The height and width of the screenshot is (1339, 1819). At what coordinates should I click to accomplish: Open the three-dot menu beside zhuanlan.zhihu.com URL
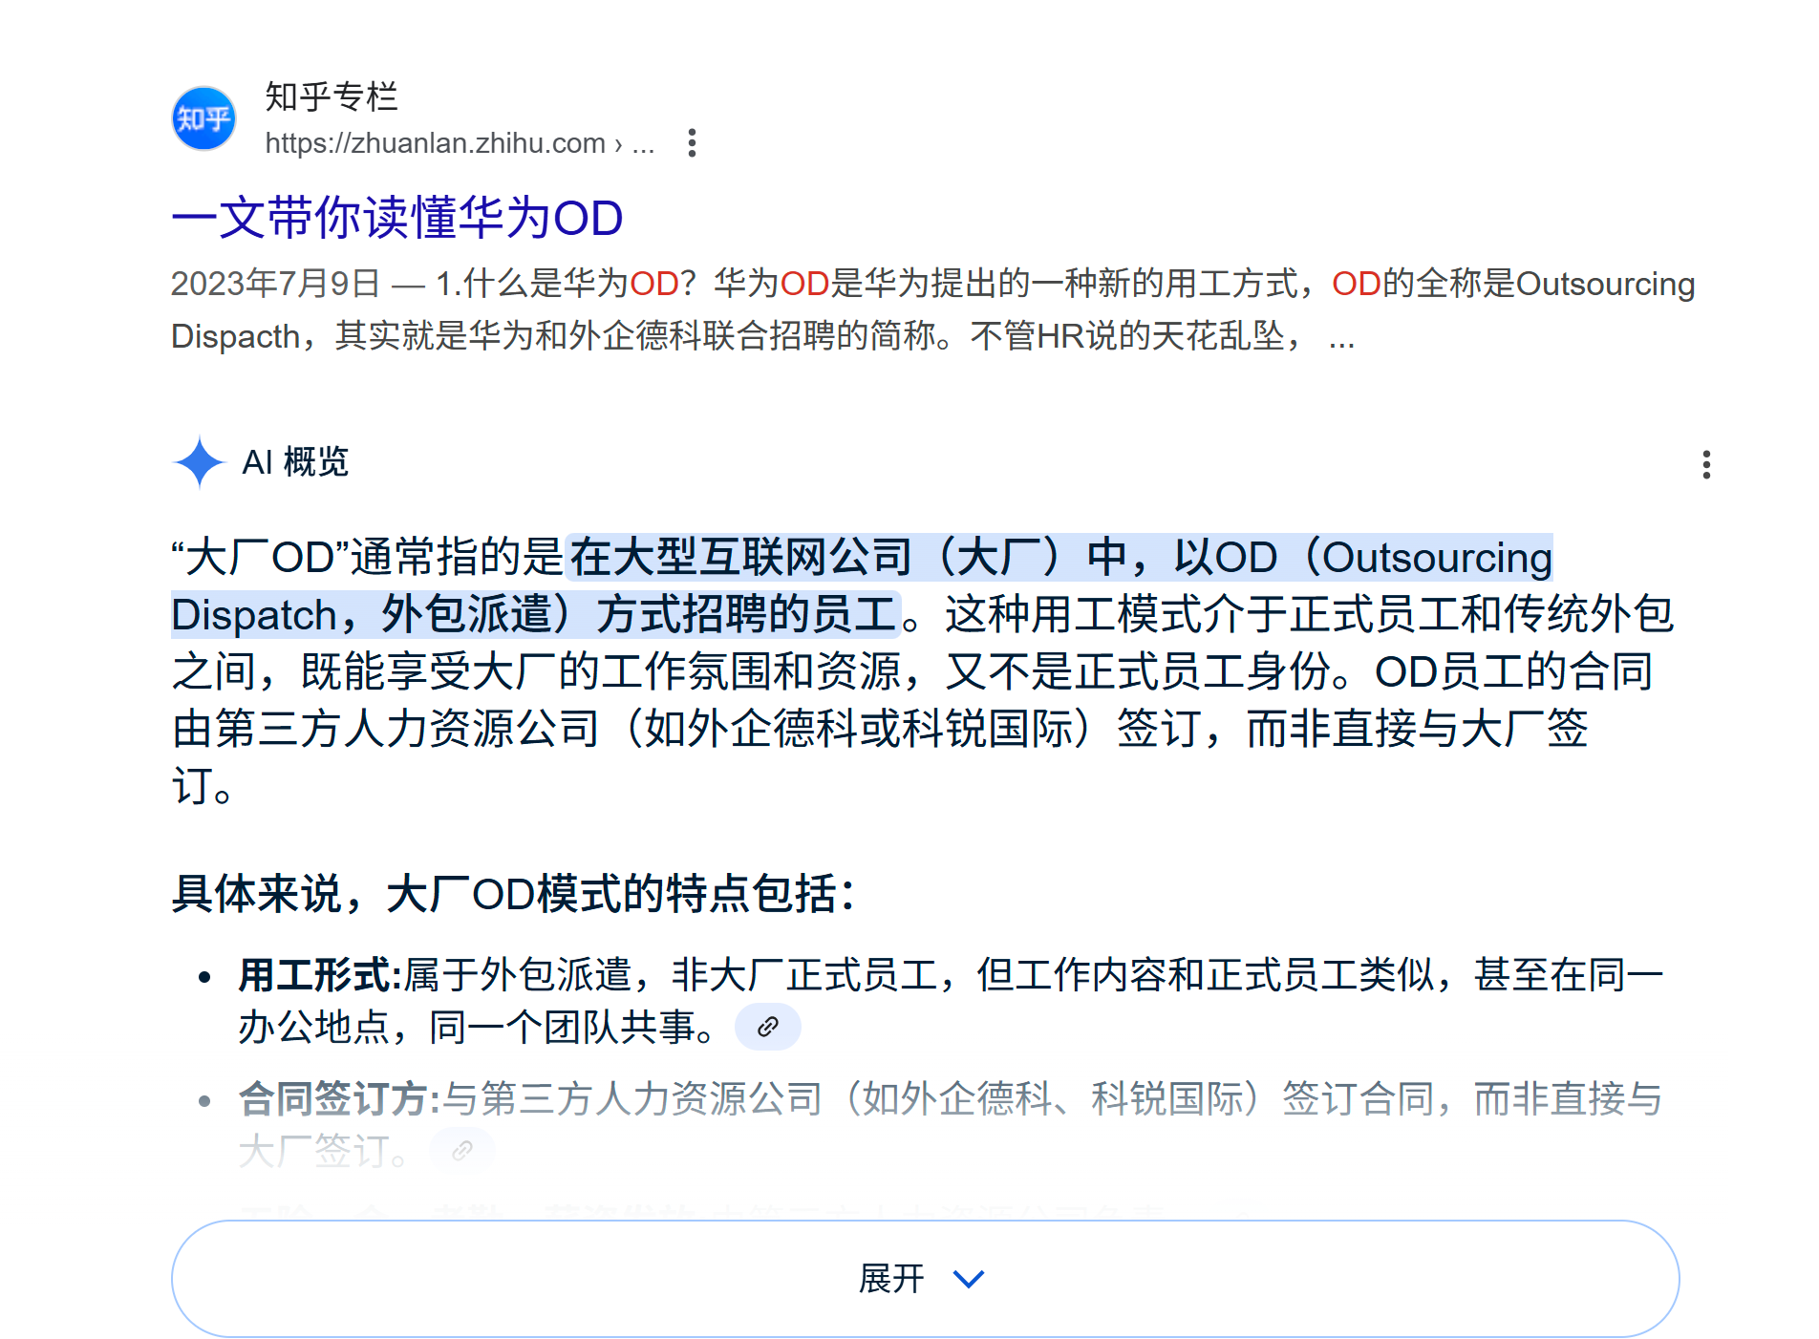point(692,143)
